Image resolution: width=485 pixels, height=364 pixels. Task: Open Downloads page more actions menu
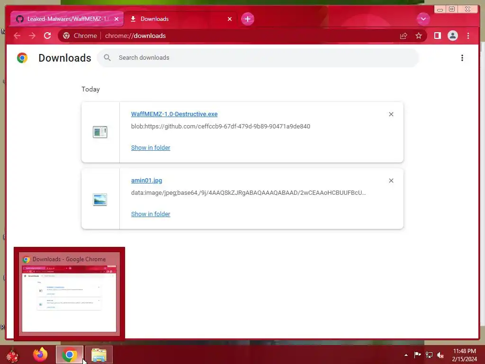click(x=462, y=58)
